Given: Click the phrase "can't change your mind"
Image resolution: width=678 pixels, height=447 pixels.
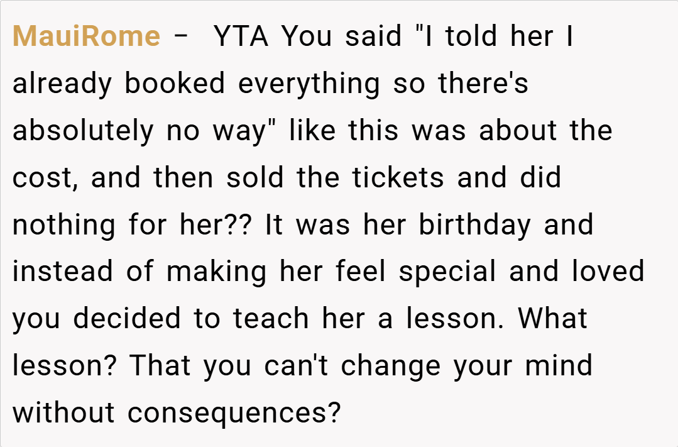Looking at the screenshot, I should [x=428, y=366].
